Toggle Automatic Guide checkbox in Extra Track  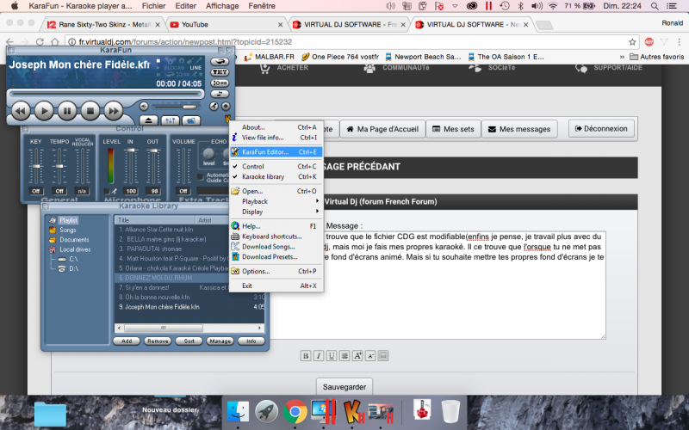click(201, 177)
